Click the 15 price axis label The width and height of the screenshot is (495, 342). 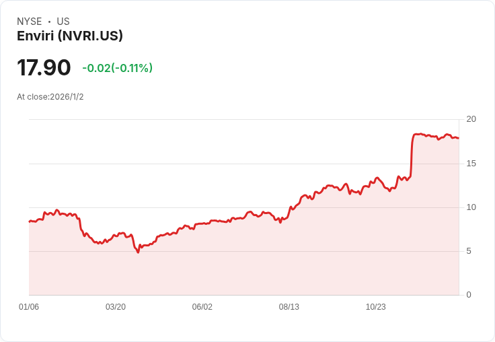tap(471, 164)
